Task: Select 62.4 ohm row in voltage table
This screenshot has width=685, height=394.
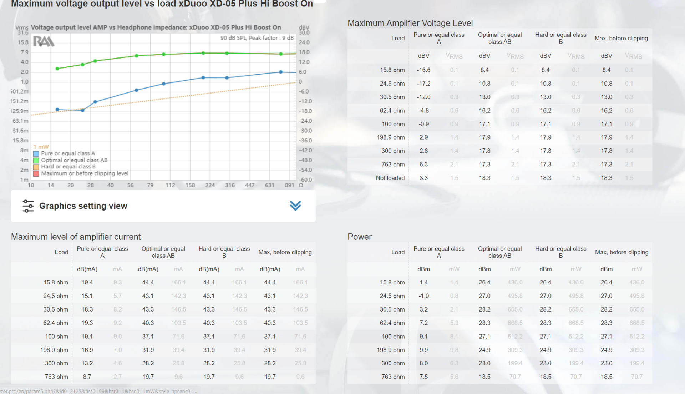Action: point(500,111)
